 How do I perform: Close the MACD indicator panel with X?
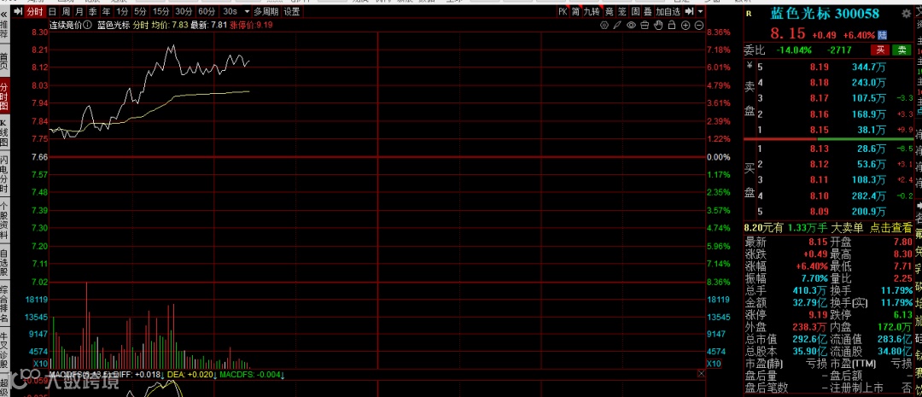701,373
